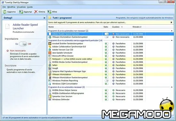Toggle Adobe Reader Speed Launcher state switch
Screen dimensions: 176x121
[x=107, y=34]
